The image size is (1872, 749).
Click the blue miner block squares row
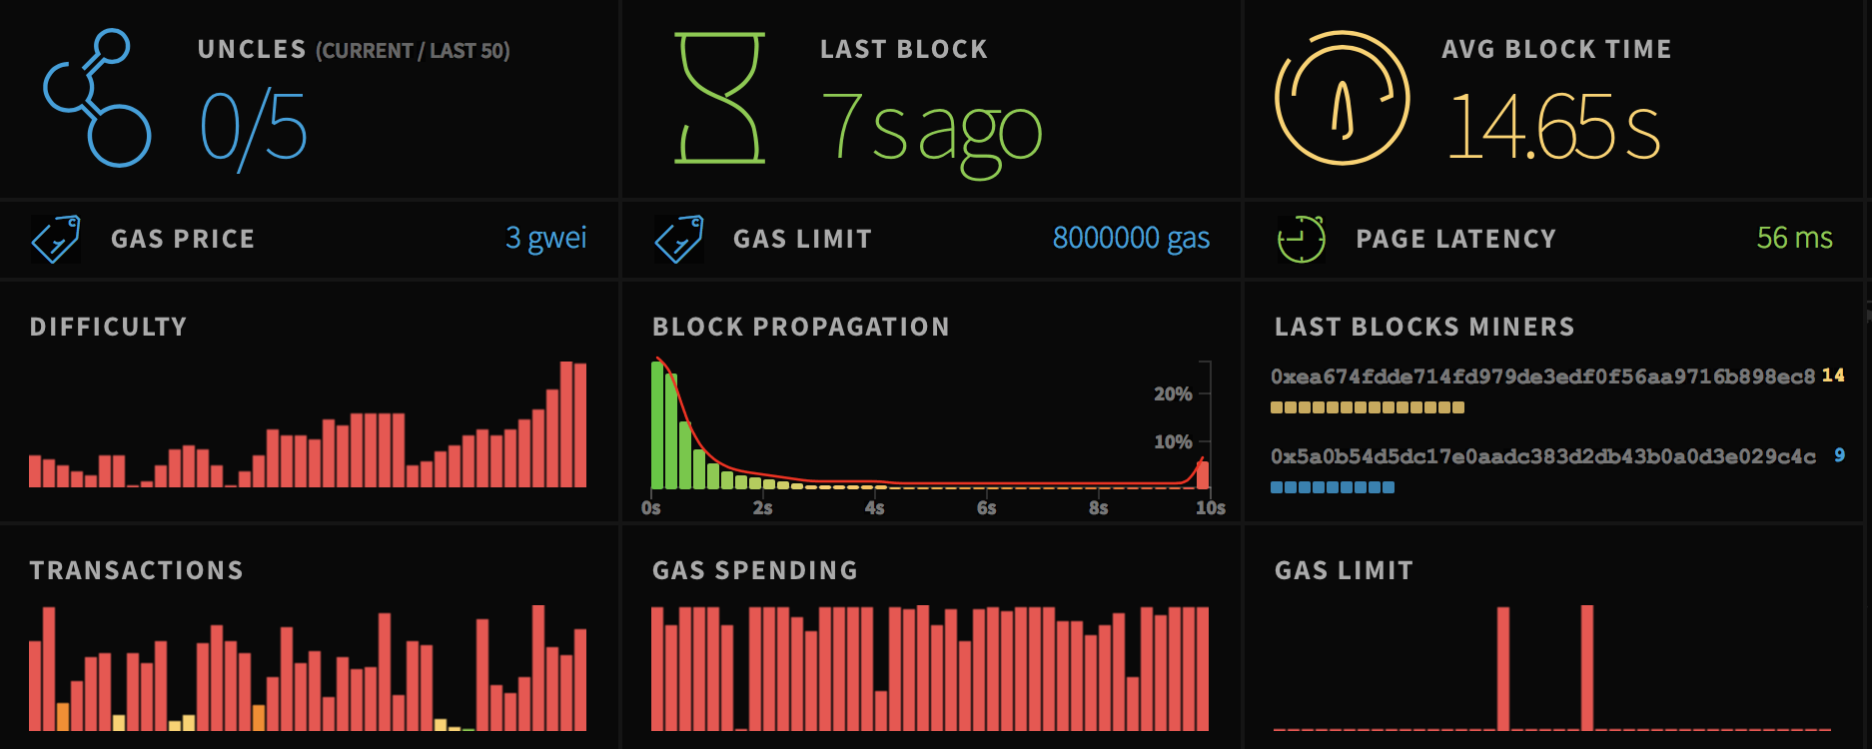[1332, 487]
